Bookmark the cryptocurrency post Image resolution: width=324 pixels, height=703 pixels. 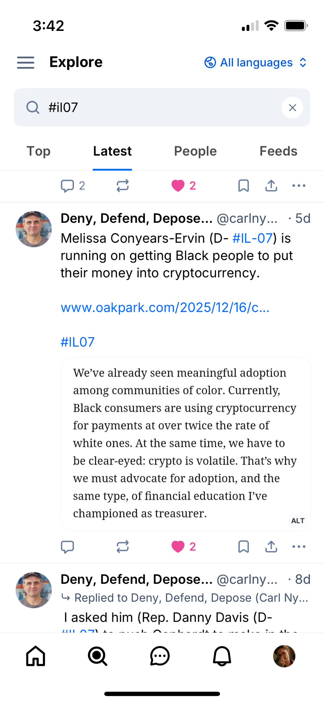tap(243, 547)
